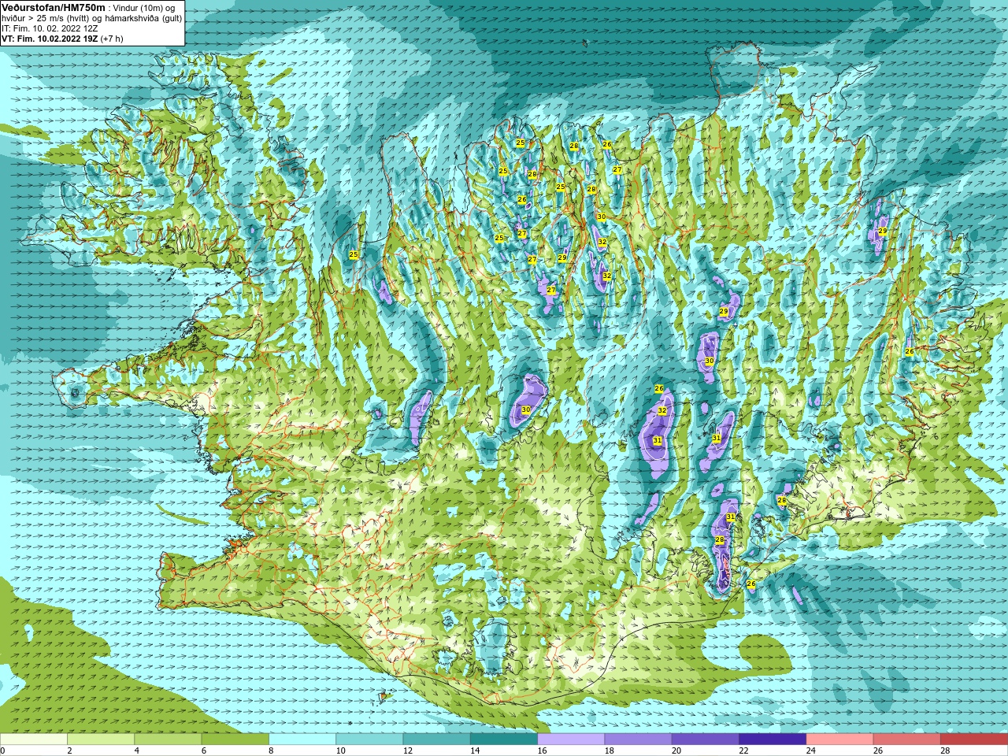
Task: Select the 2–4 m/s light green legend swatch
Action: tap(101, 740)
